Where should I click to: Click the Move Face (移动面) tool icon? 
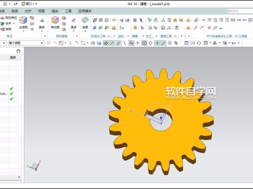tap(55, 20)
